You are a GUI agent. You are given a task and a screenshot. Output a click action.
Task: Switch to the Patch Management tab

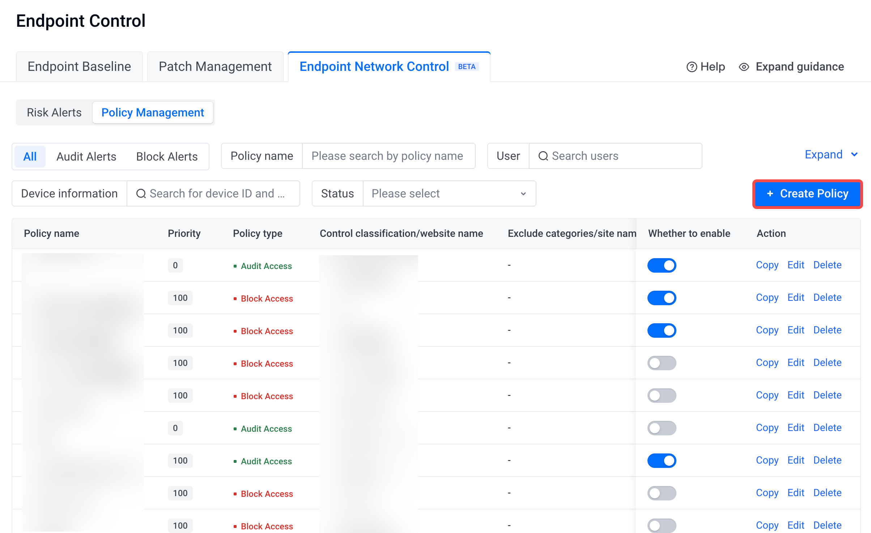pos(215,67)
